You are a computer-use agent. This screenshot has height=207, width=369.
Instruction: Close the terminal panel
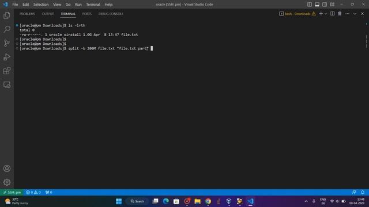click(x=363, y=14)
